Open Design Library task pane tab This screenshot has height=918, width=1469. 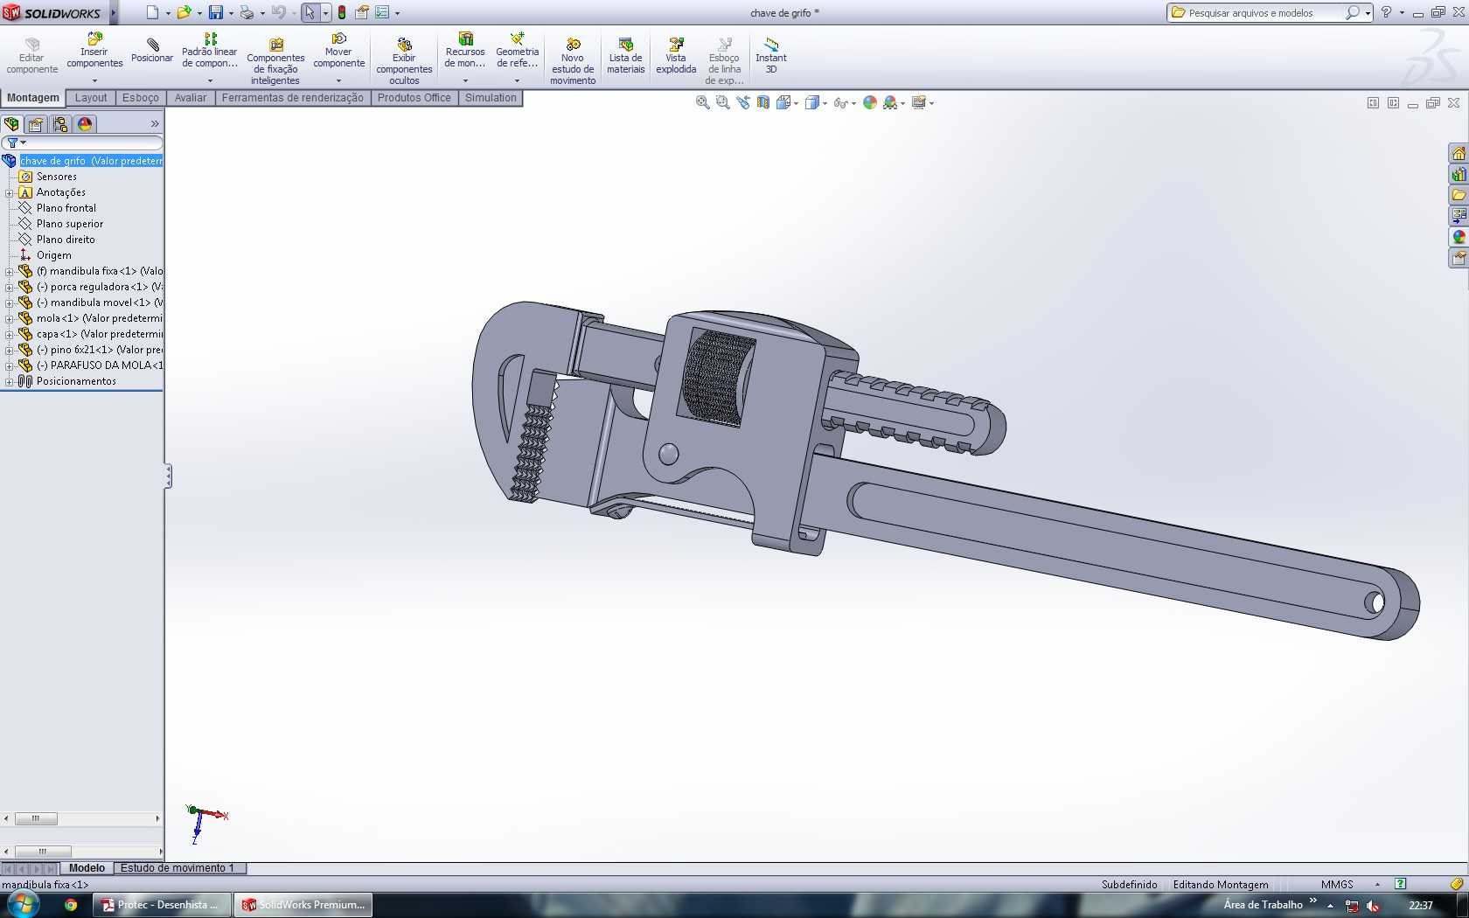click(x=1459, y=175)
